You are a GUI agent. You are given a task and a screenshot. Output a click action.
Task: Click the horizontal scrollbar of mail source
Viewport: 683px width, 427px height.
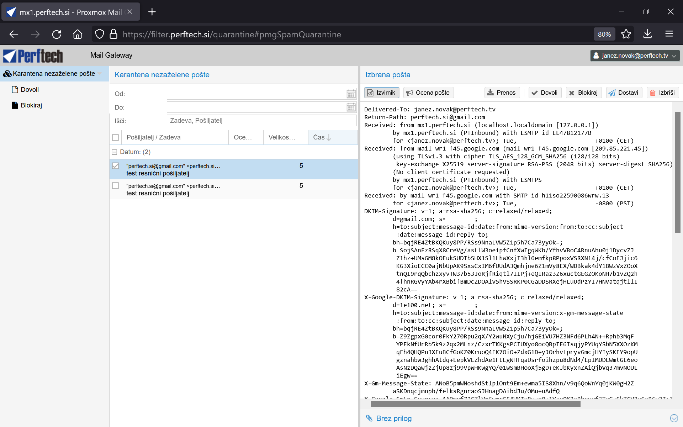pyautogui.click(x=476, y=404)
